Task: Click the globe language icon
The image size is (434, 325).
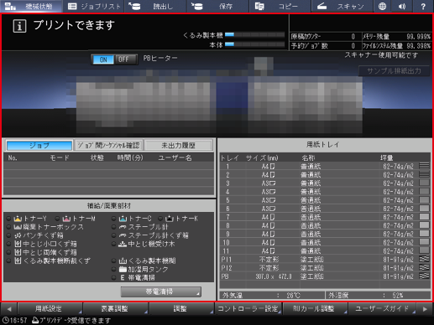Action: point(382,6)
